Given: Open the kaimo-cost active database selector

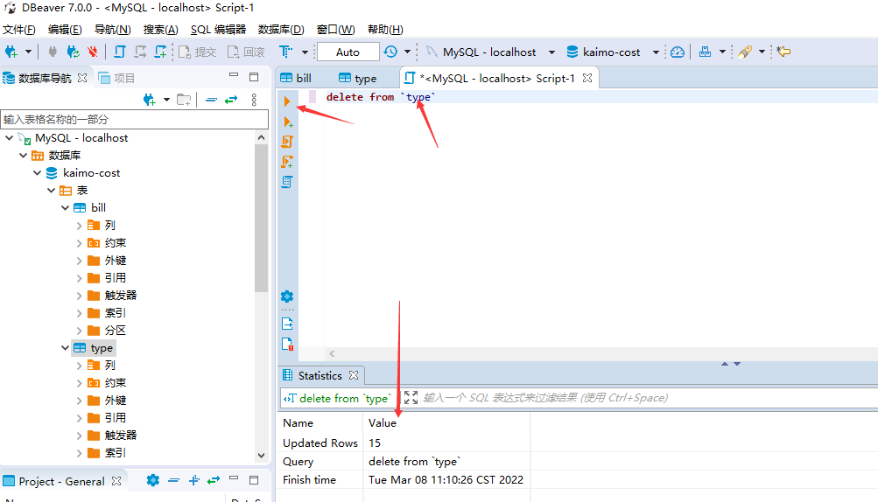Looking at the screenshot, I should pos(612,52).
